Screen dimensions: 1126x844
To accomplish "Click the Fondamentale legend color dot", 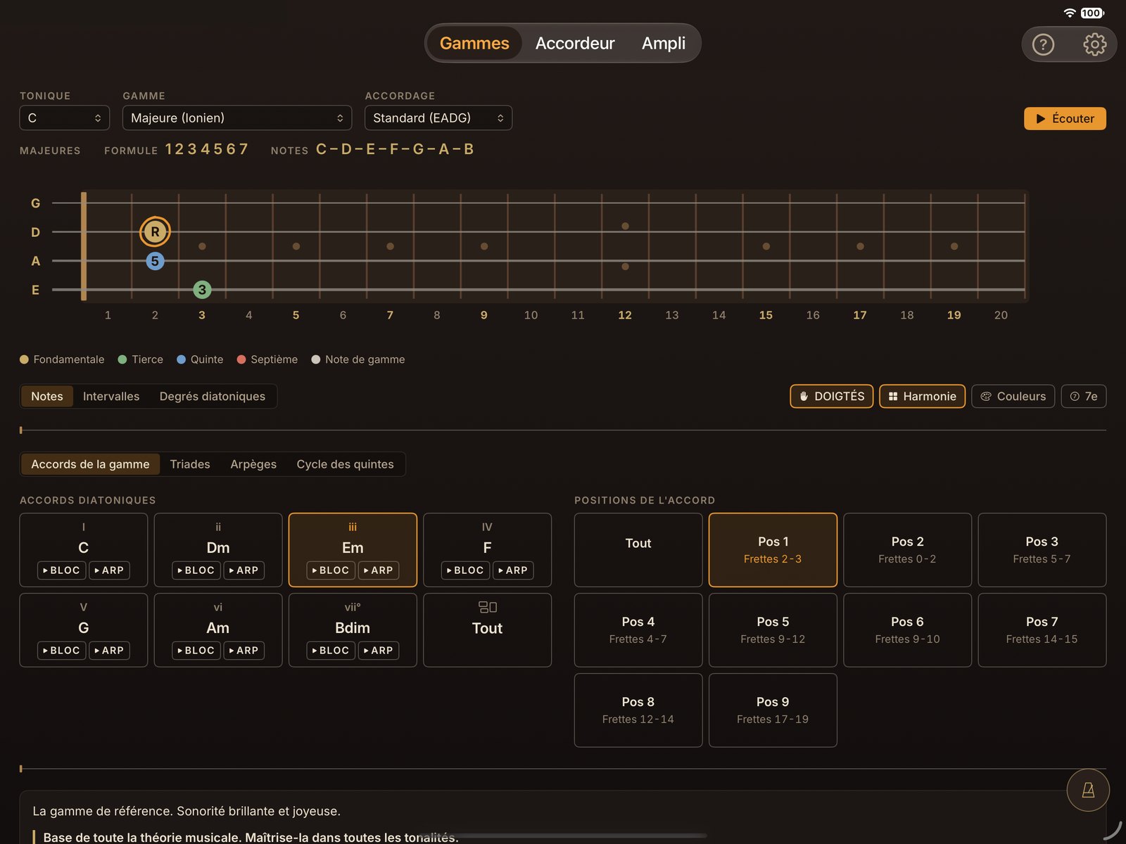I will point(24,359).
